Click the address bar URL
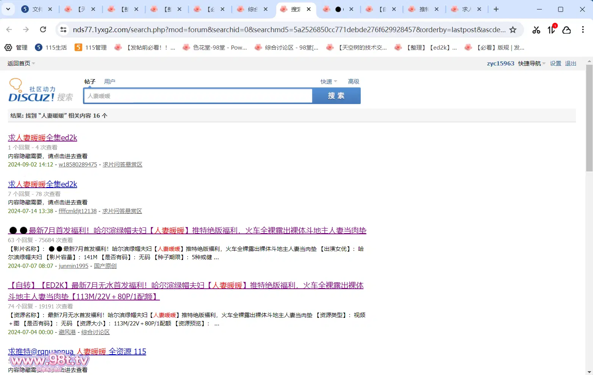 click(289, 30)
